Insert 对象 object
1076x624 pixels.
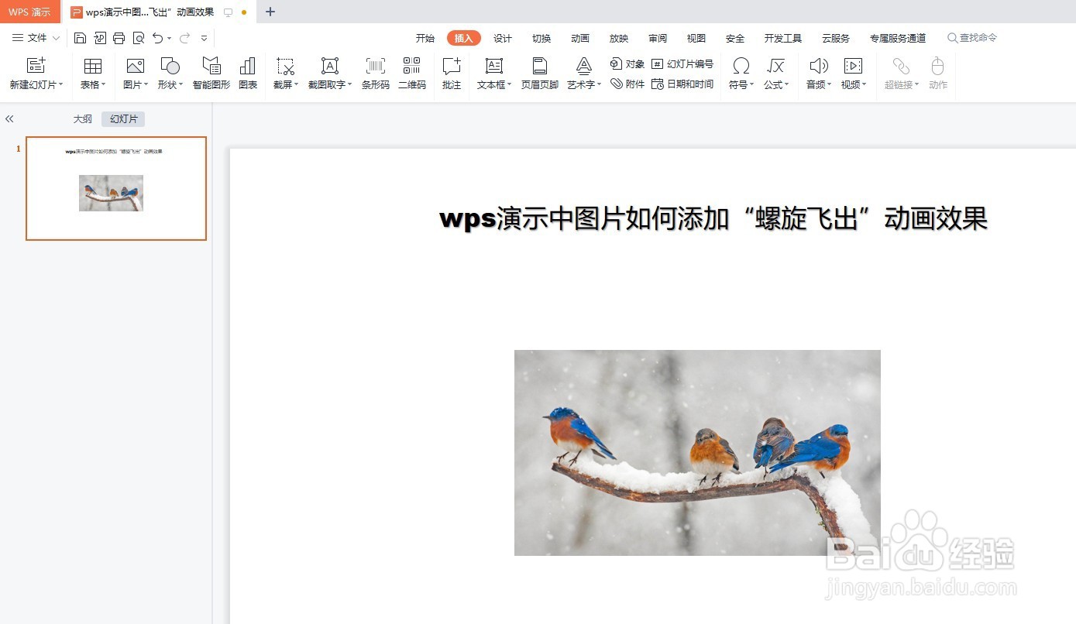[627, 63]
